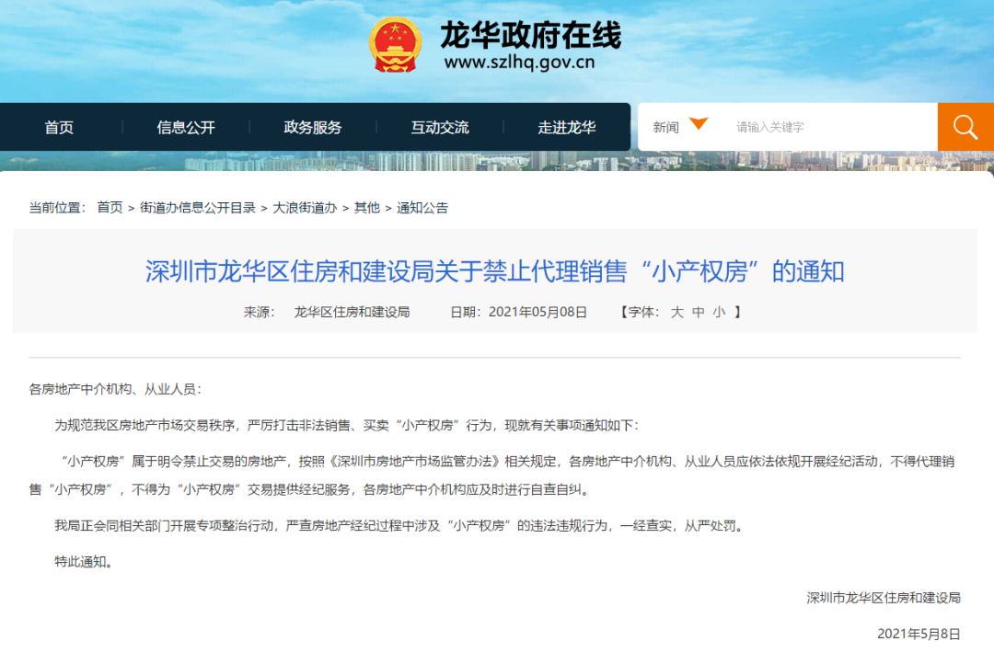Viewport: 994px width, 664px height.
Task: Click the paragraph starting 我局正会同相关部门
Action: point(399,525)
